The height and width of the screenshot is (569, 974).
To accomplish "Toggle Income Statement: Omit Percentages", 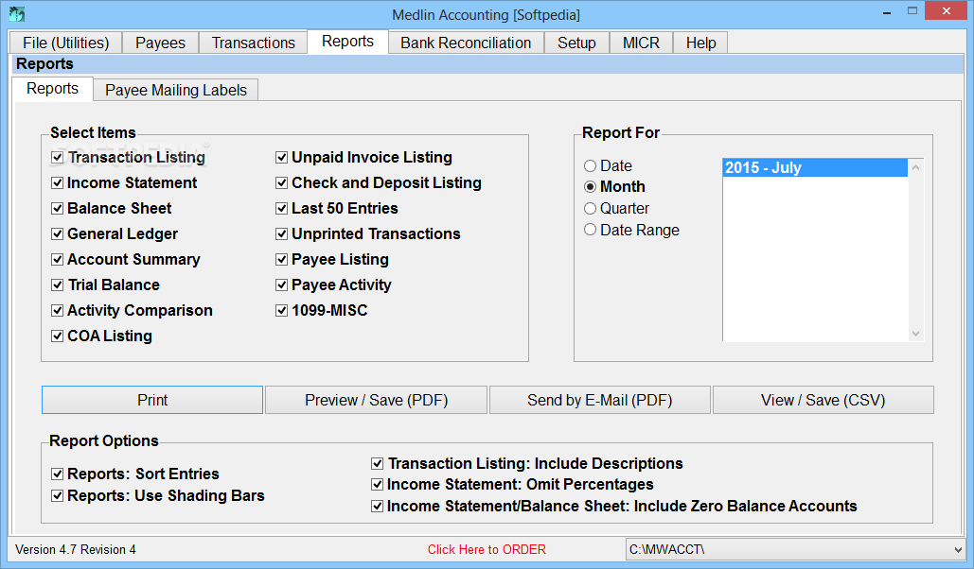I will (x=377, y=485).
